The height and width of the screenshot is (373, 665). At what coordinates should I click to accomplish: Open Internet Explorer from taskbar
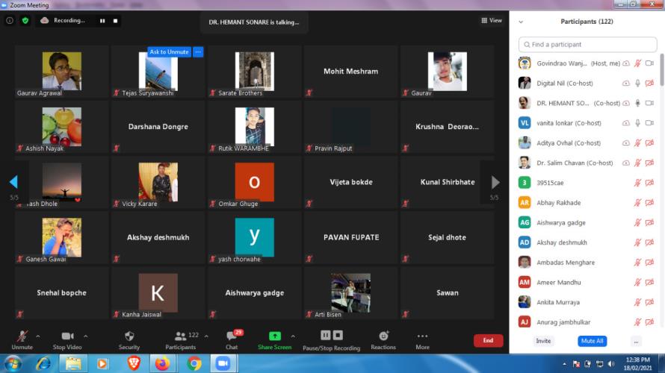43,364
